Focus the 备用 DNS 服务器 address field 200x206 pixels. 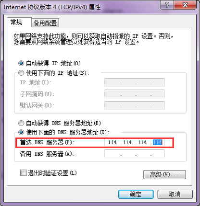pos(135,154)
